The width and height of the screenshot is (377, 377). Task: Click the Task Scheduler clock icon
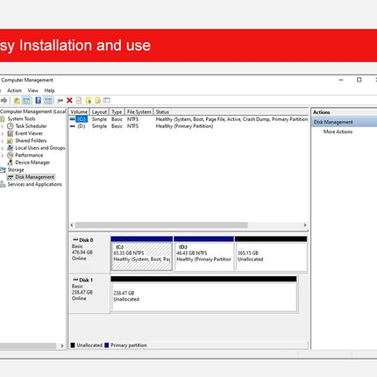[x=11, y=126]
